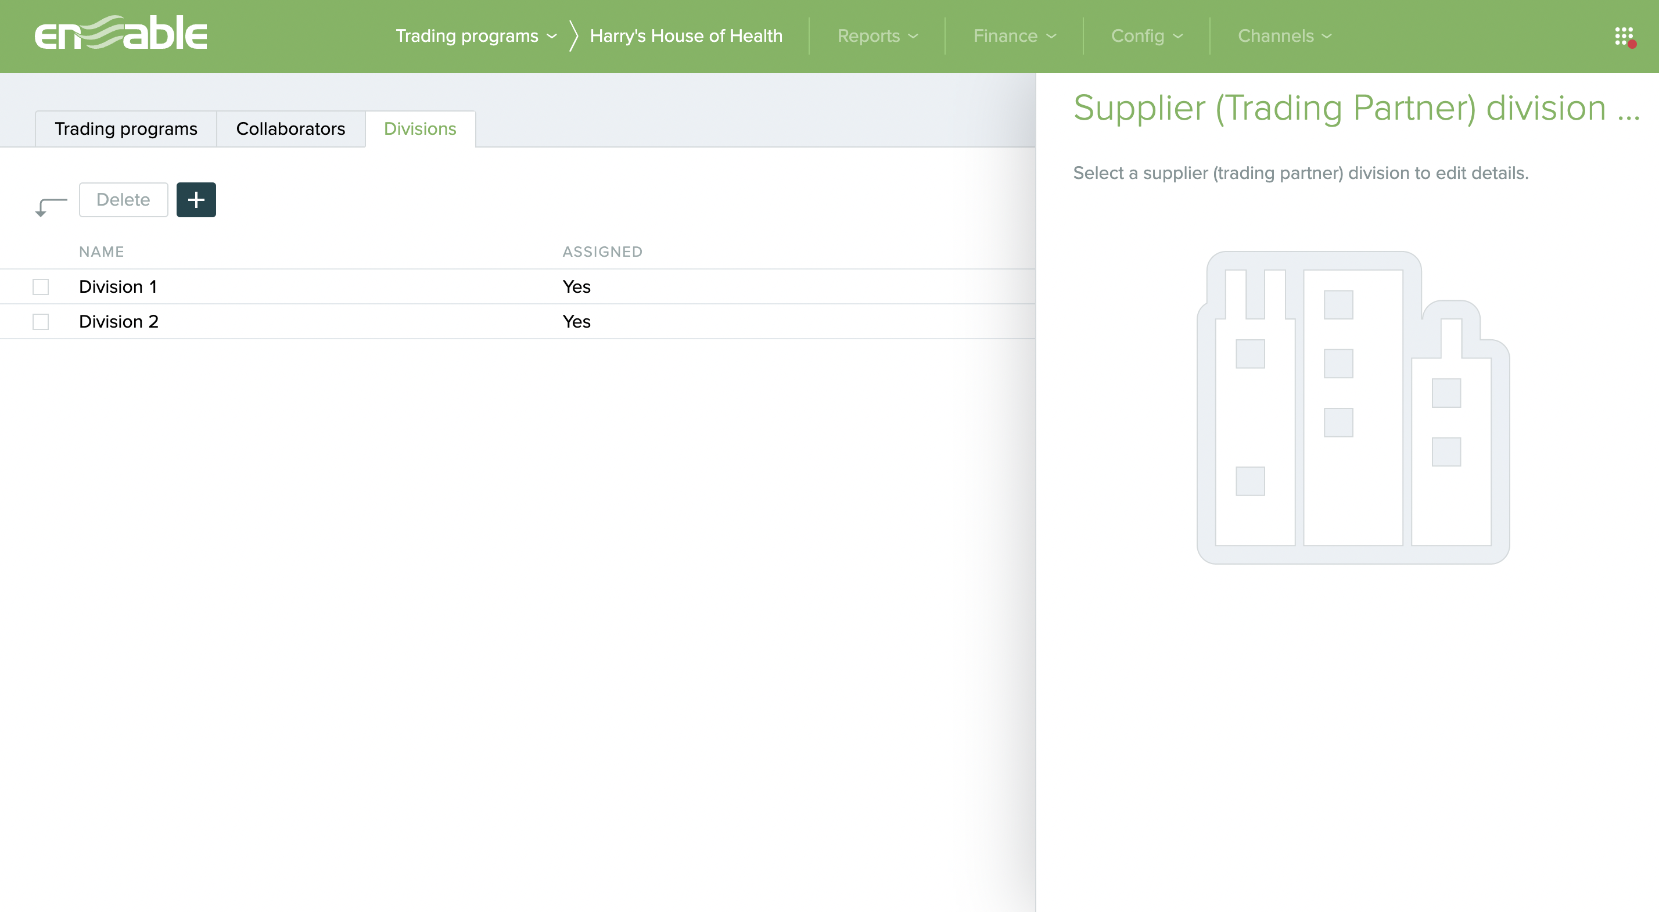Open the Reports dropdown menu
Image resolution: width=1659 pixels, height=912 pixels.
[x=877, y=36]
